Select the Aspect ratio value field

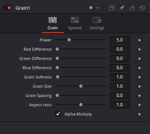[120, 105]
